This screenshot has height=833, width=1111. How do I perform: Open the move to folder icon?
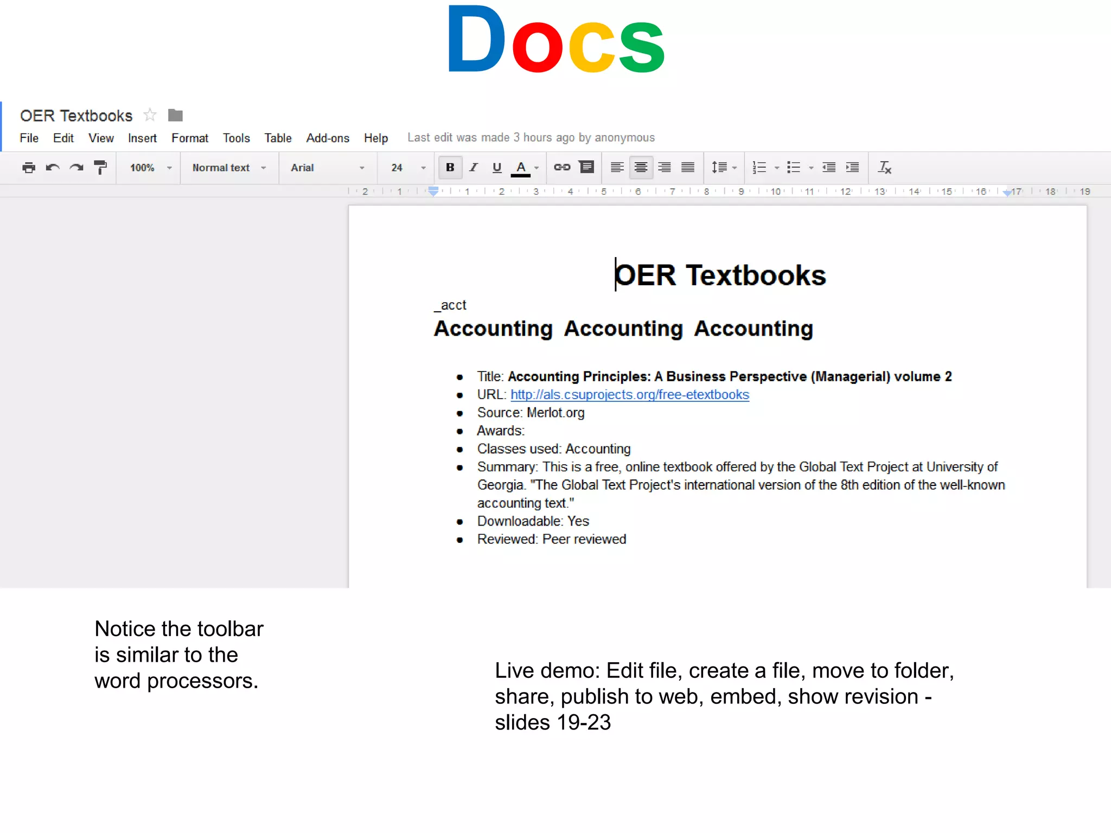click(175, 115)
